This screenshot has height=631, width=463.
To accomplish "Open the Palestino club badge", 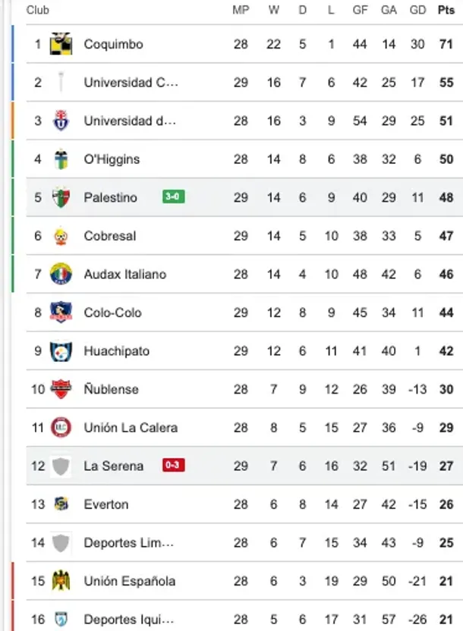I will pyautogui.click(x=59, y=197).
